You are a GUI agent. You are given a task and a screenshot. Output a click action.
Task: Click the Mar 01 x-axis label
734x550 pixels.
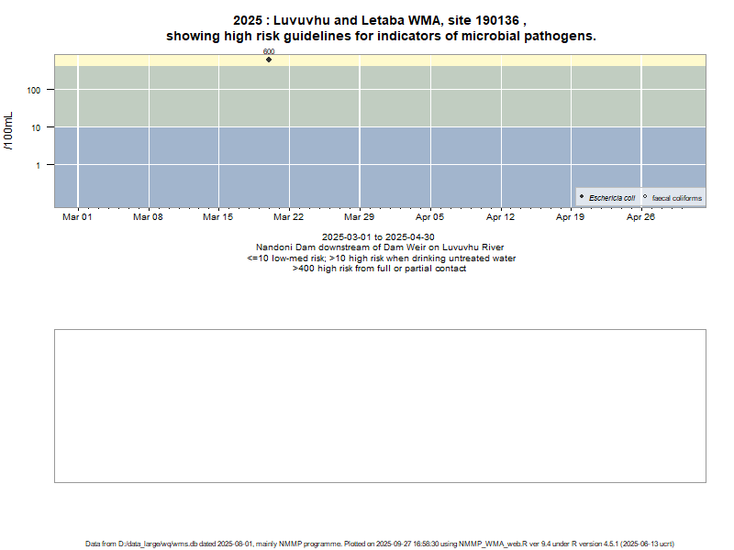point(77,217)
